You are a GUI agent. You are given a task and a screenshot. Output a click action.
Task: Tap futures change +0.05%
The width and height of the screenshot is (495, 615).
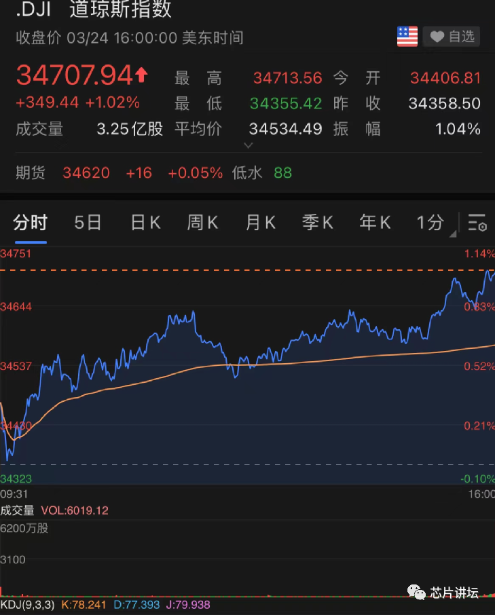point(195,173)
